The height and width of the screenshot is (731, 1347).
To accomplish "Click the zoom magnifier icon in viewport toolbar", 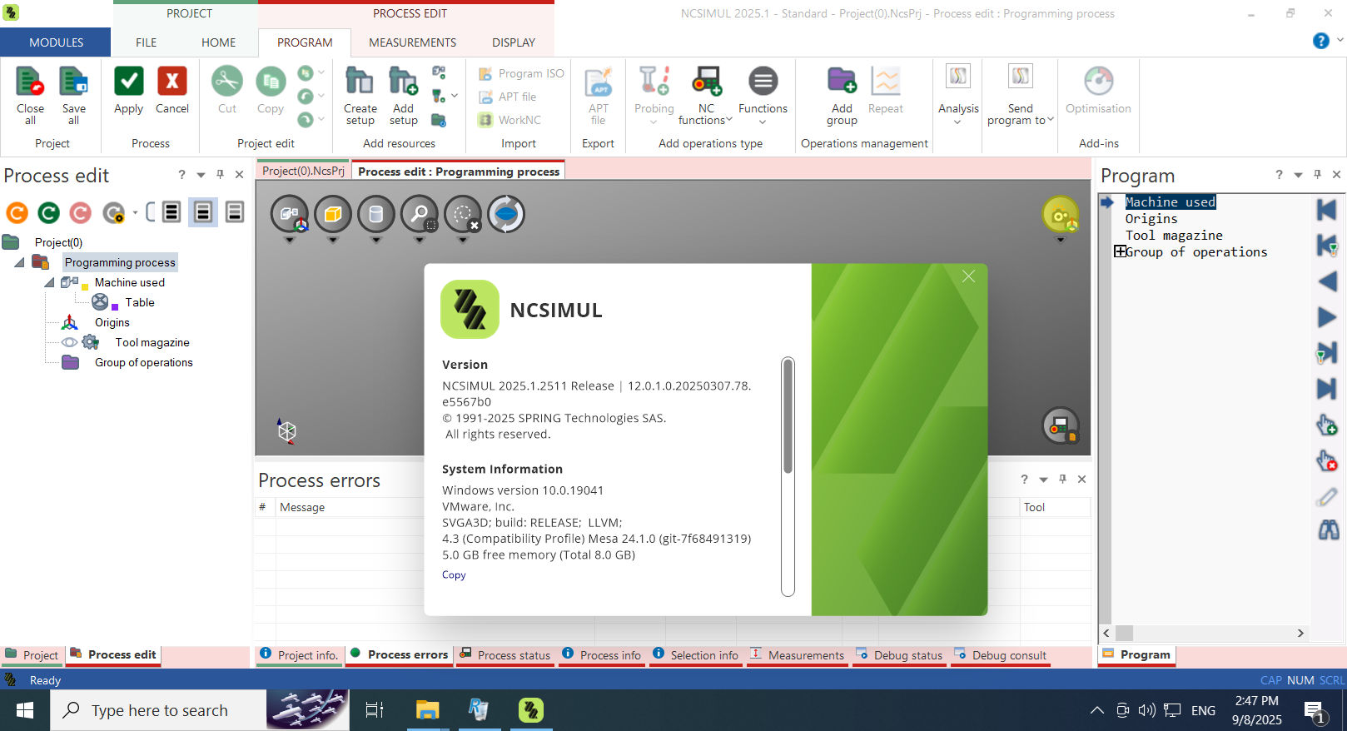I will (x=420, y=215).
